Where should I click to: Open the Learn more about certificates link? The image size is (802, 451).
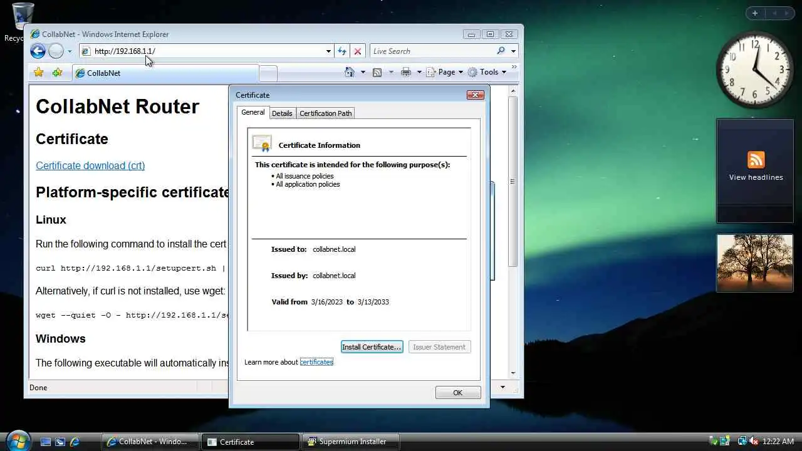point(316,362)
